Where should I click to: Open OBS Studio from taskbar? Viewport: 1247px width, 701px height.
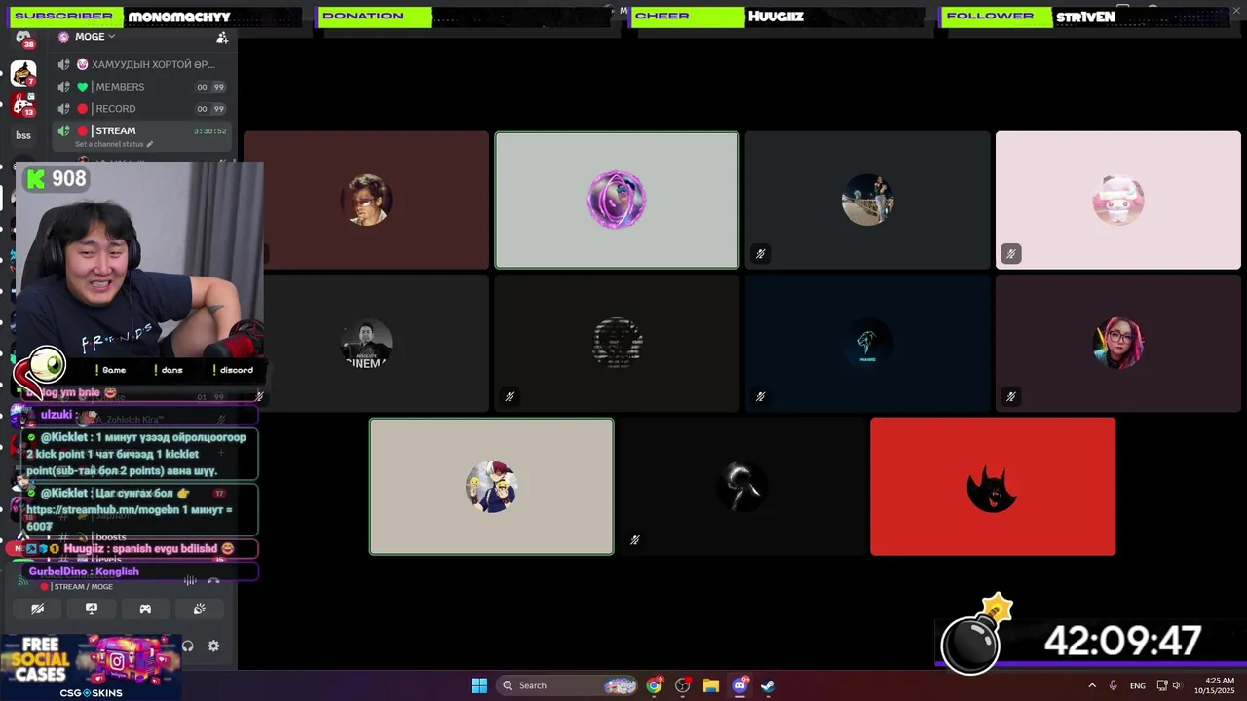pyautogui.click(x=682, y=685)
